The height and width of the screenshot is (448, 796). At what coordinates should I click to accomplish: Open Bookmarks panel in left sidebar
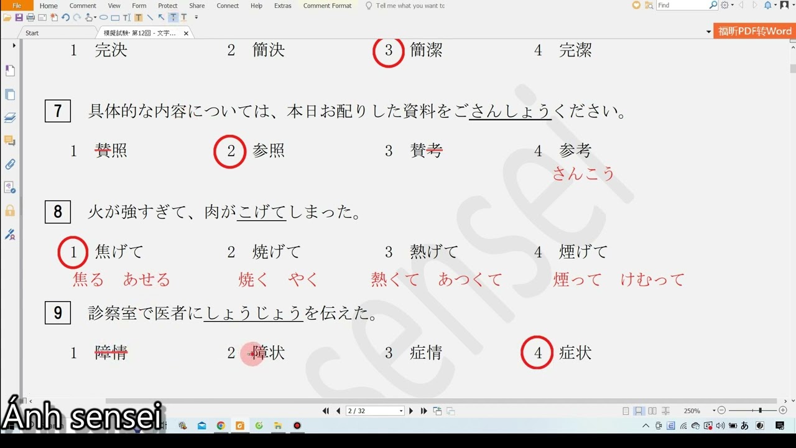(10, 70)
